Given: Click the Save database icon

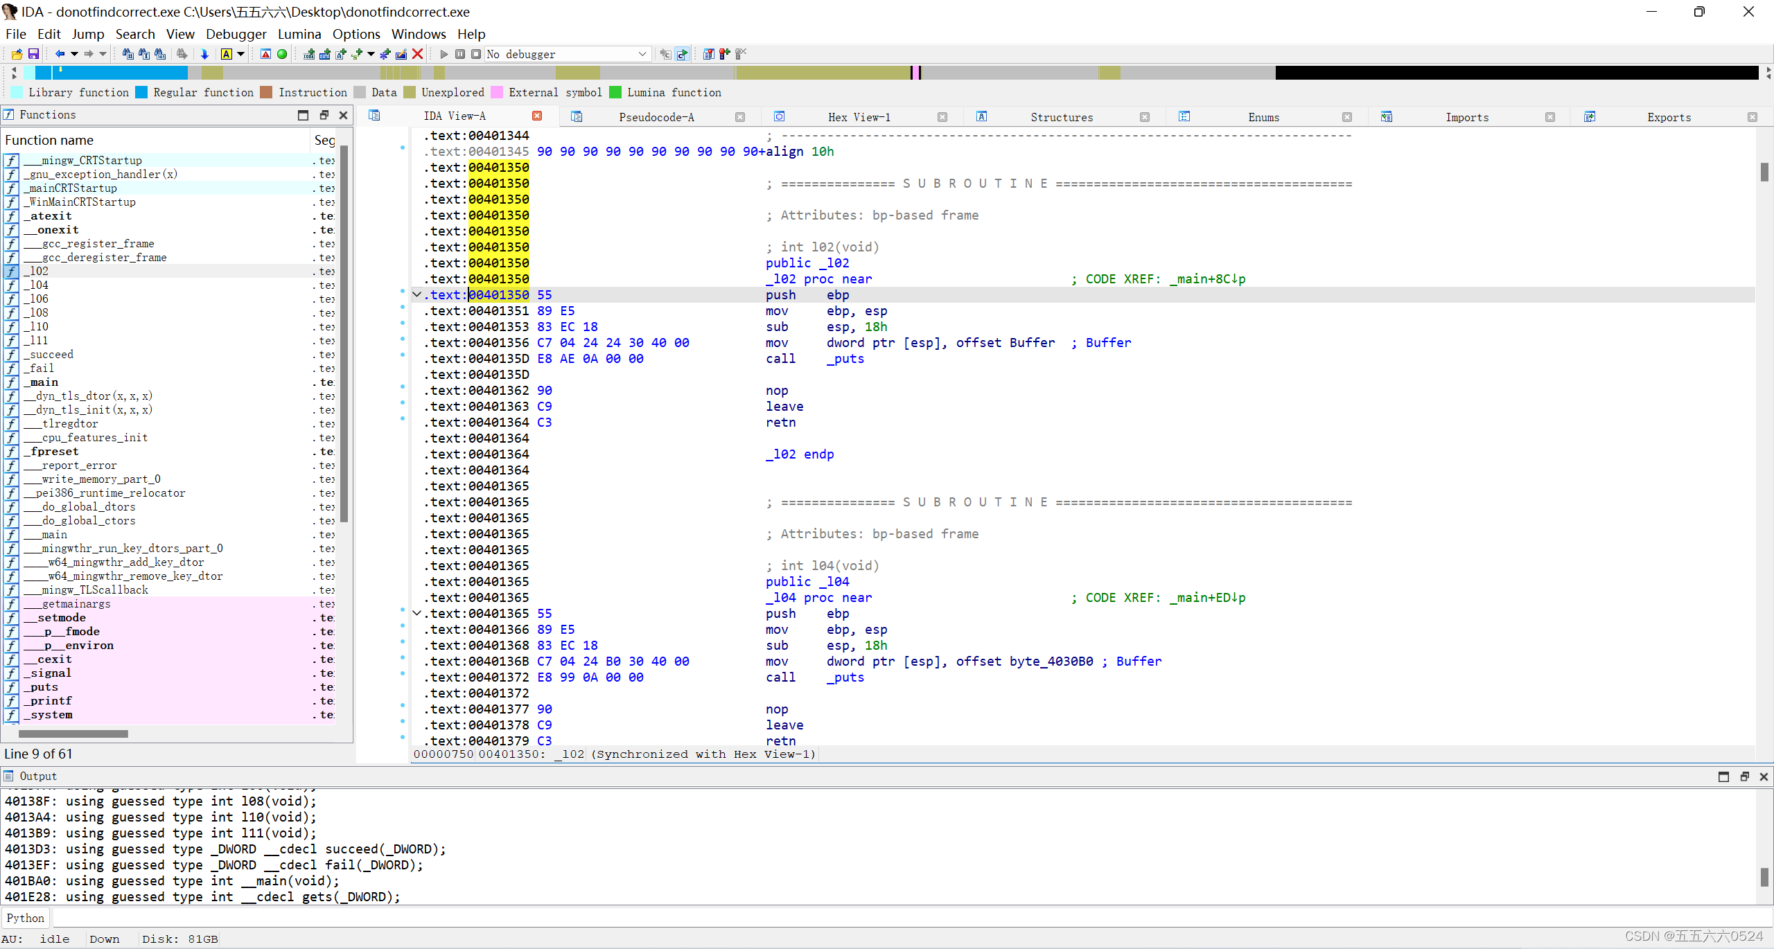Looking at the screenshot, I should (33, 54).
